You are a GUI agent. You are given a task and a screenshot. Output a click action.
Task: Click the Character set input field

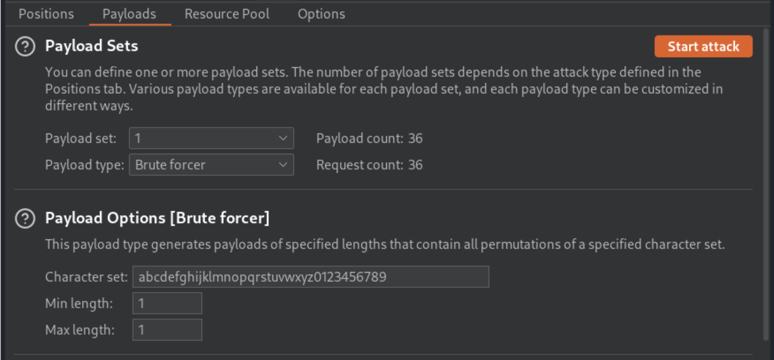311,277
